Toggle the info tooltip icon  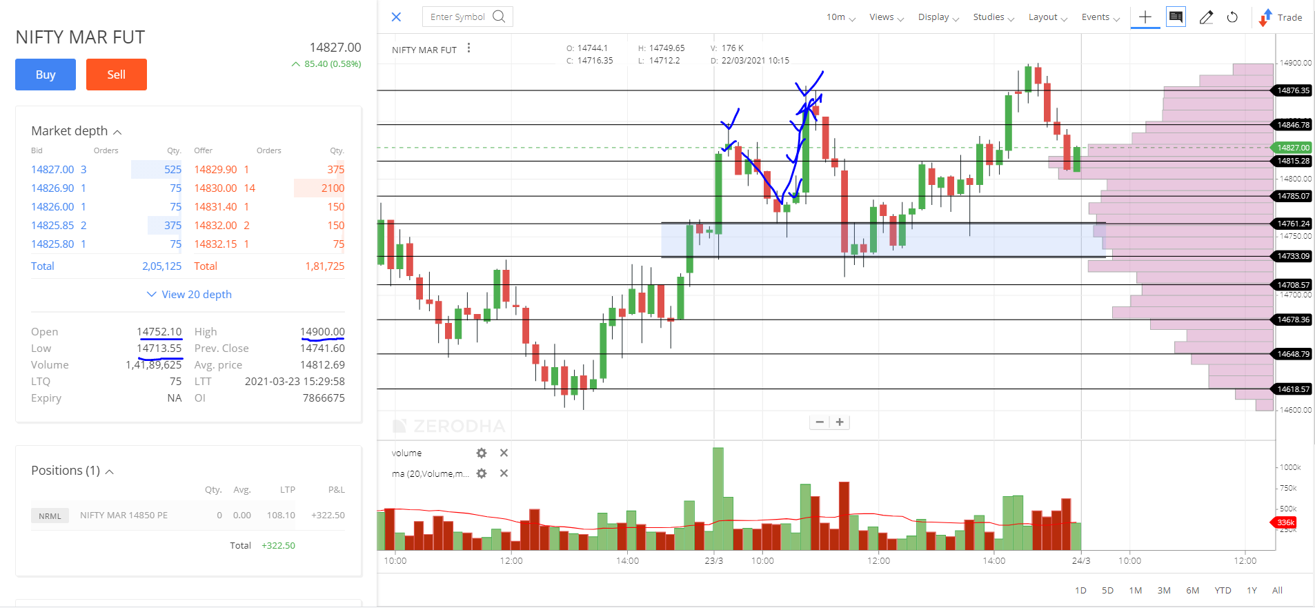point(1176,17)
